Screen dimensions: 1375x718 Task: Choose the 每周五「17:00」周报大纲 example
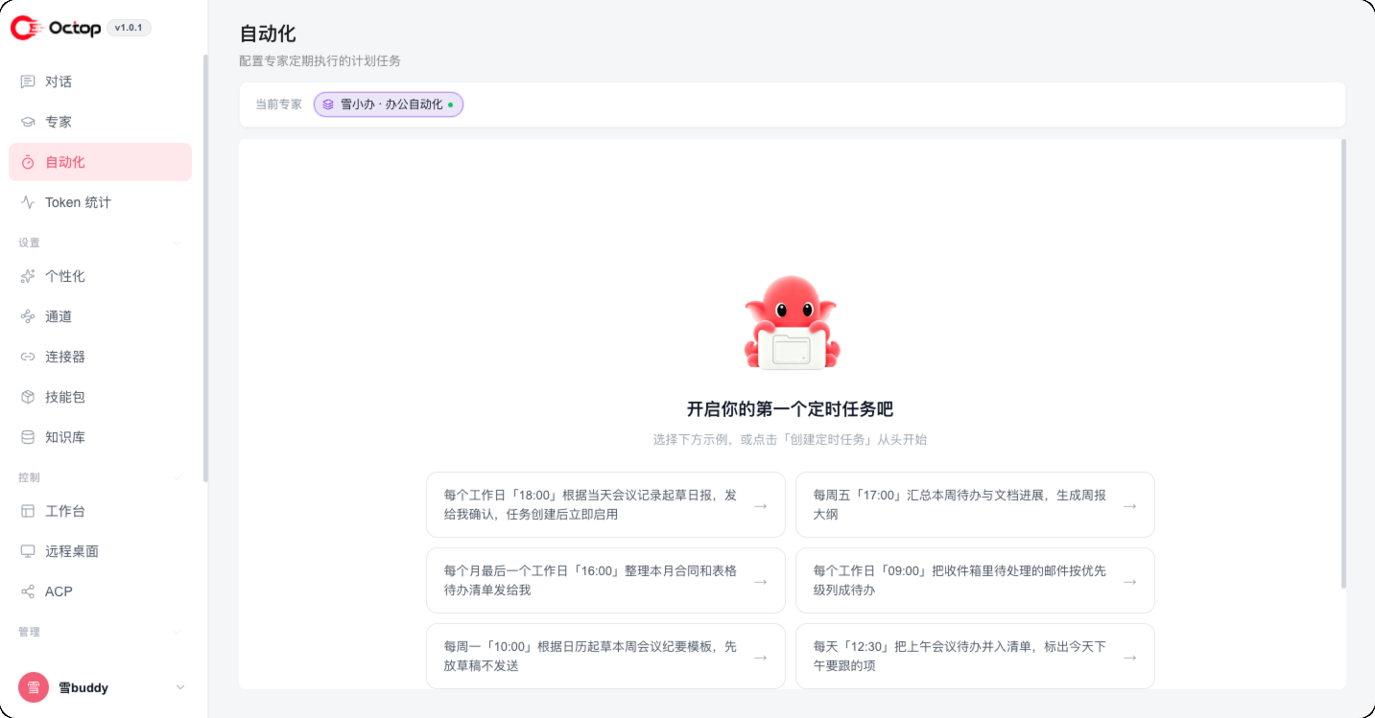click(975, 504)
